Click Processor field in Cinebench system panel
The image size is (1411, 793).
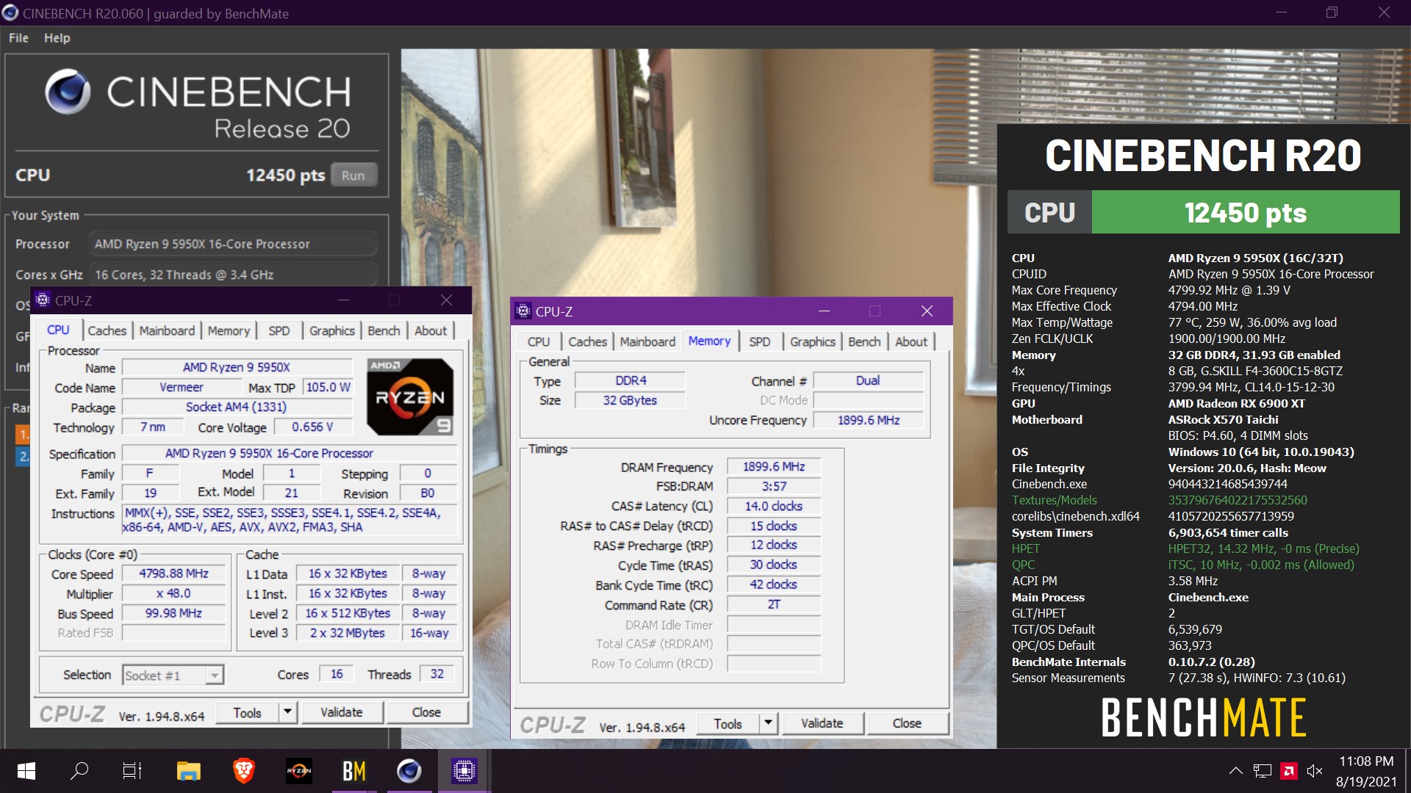(232, 244)
